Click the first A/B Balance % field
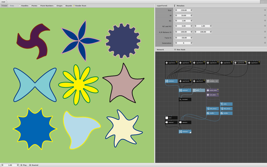267x167 pixels. pyautogui.click(x=184, y=32)
